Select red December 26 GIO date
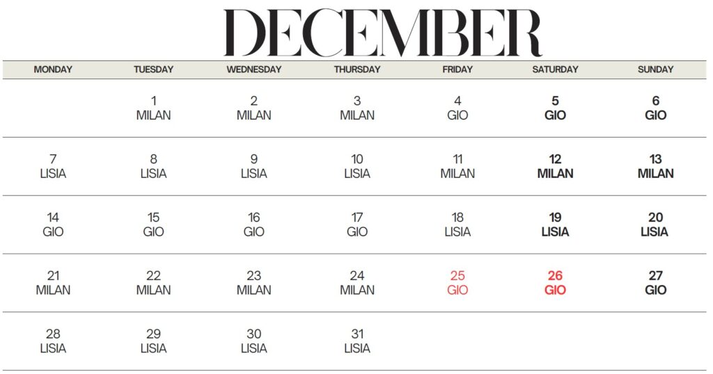 555,284
